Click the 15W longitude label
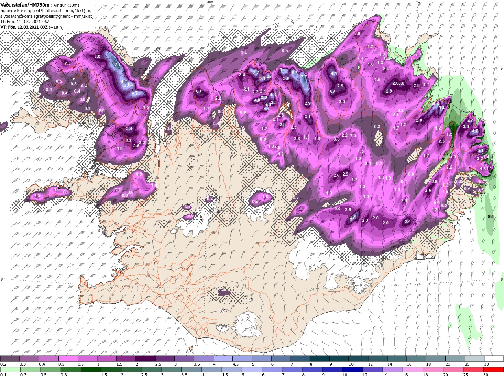This screenshot has height=378, width=504. [417, 2]
